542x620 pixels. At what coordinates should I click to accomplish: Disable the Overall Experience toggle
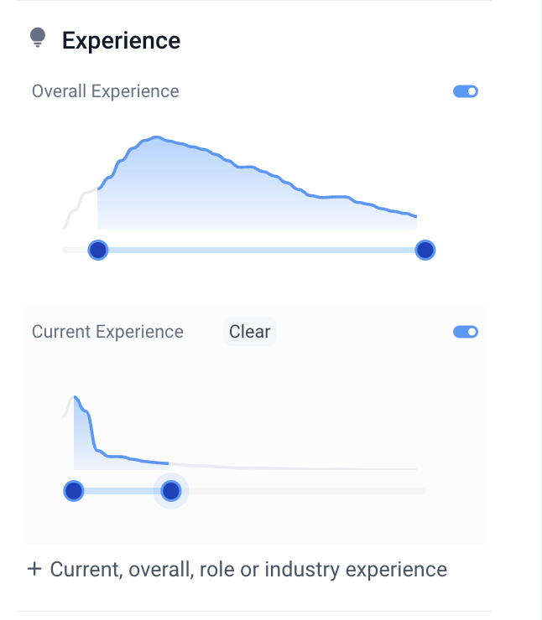[x=466, y=91]
